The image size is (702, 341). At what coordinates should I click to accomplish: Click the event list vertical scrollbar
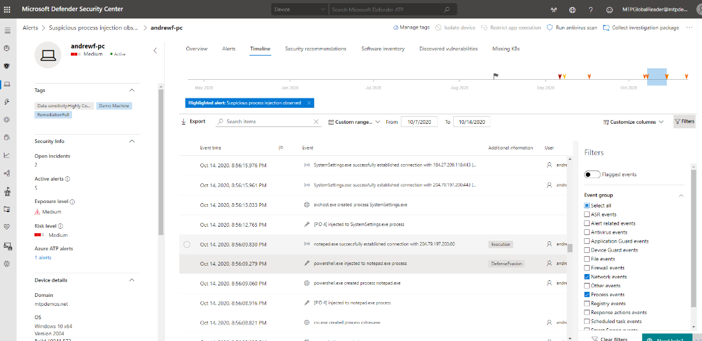[570, 247]
